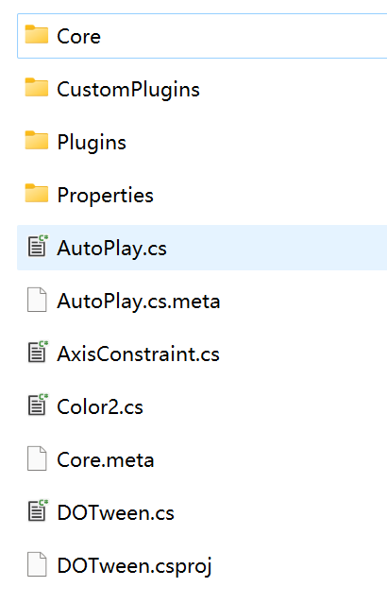Select the Core folder name
387x604 pixels.
pos(79,37)
